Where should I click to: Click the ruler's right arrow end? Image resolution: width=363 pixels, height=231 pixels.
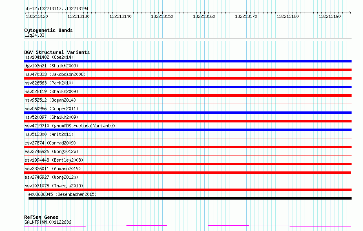click(350, 13)
